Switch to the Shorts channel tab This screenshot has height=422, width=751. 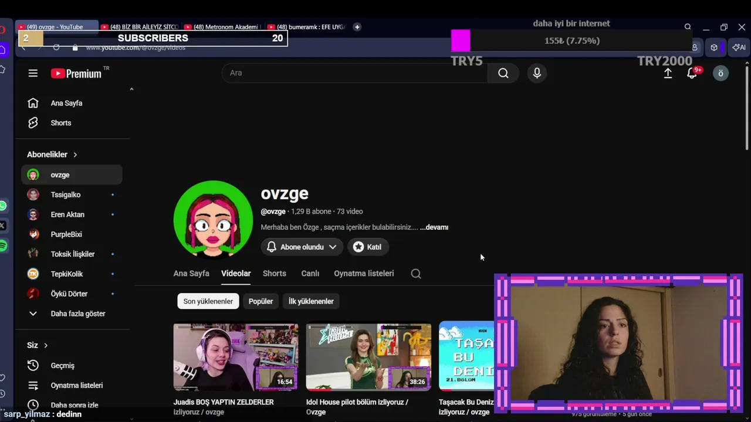click(x=275, y=274)
